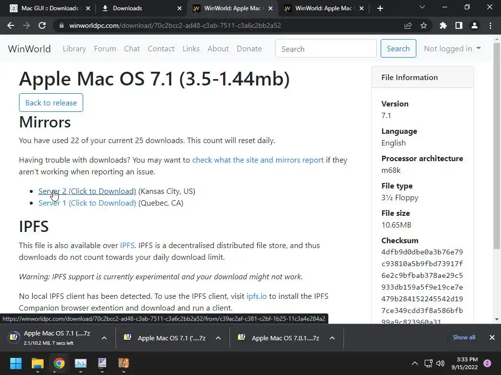Open the Links menu item
The width and height of the screenshot is (501, 375).
[191, 49]
